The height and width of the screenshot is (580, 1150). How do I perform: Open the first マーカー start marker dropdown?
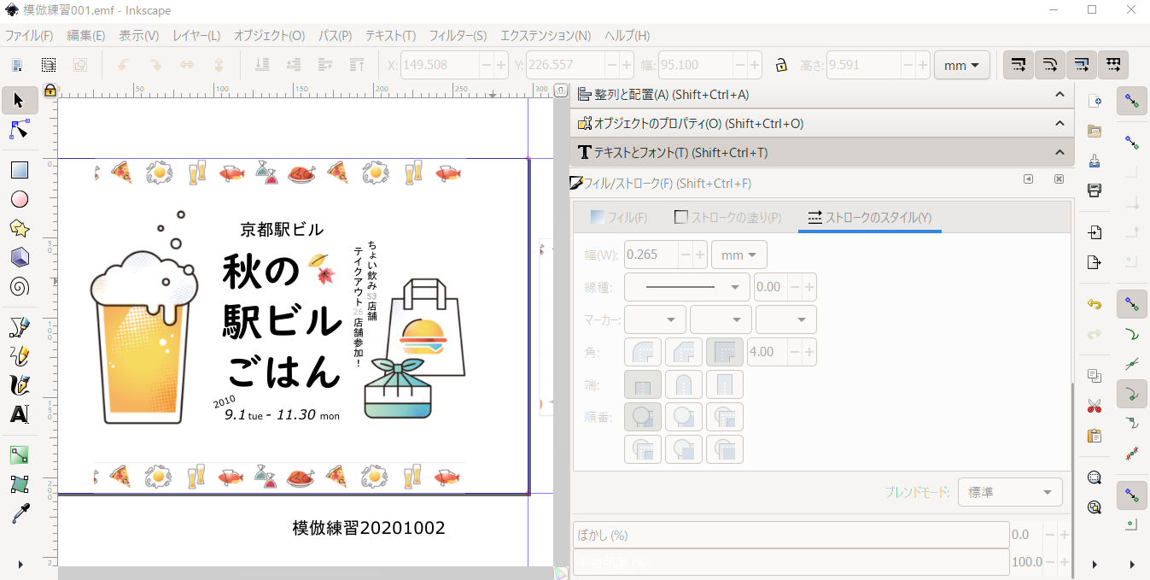656,319
